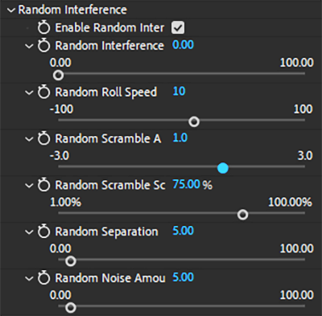Collapse the Random Separation property
The width and height of the screenshot is (322, 316).
point(29,232)
